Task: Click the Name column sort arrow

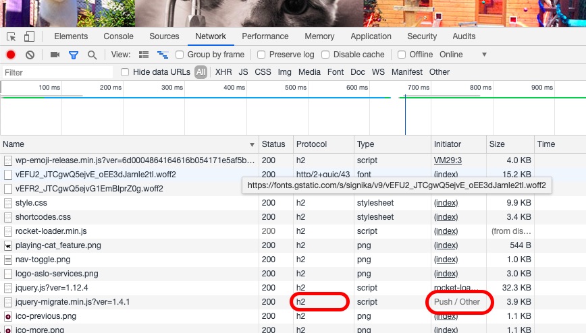Action: tap(252, 145)
